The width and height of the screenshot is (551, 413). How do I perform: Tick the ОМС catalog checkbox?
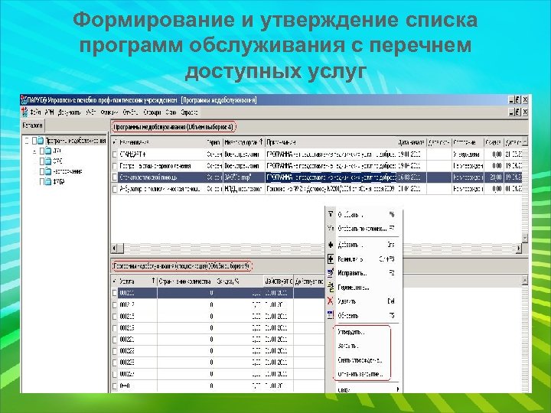tap(42, 161)
